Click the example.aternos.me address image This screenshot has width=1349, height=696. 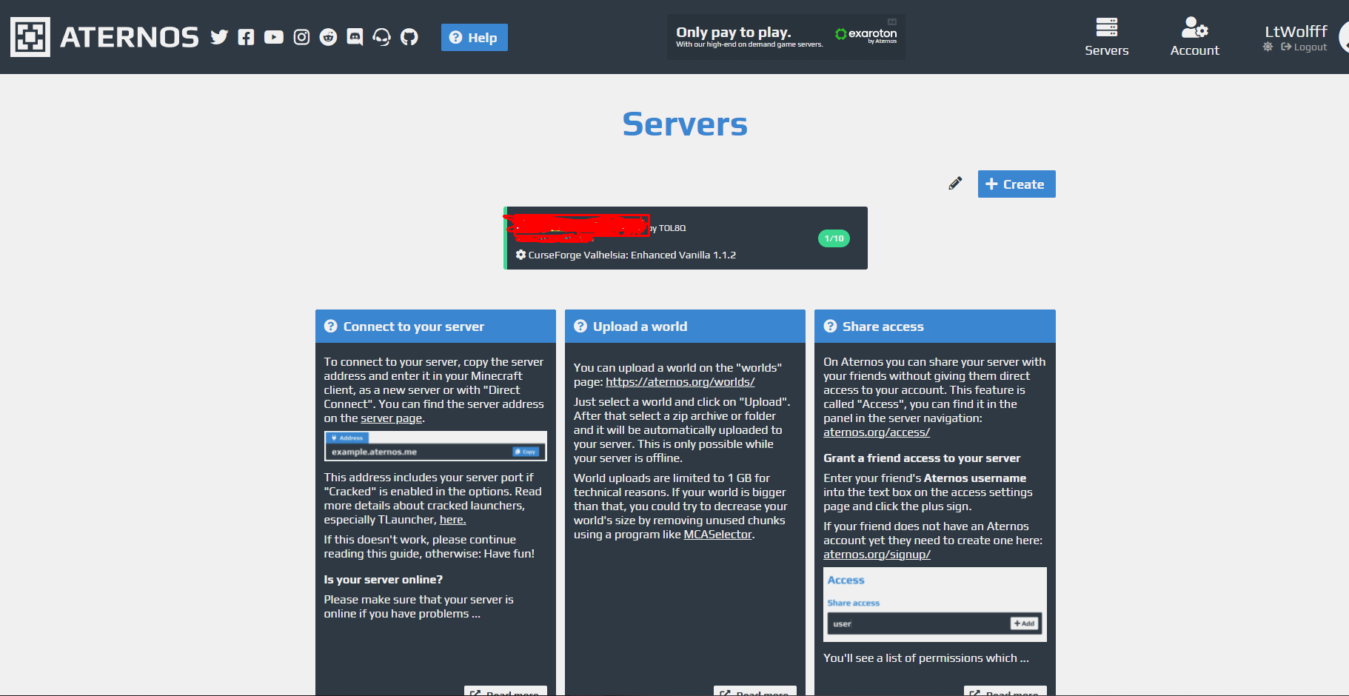[435, 446]
